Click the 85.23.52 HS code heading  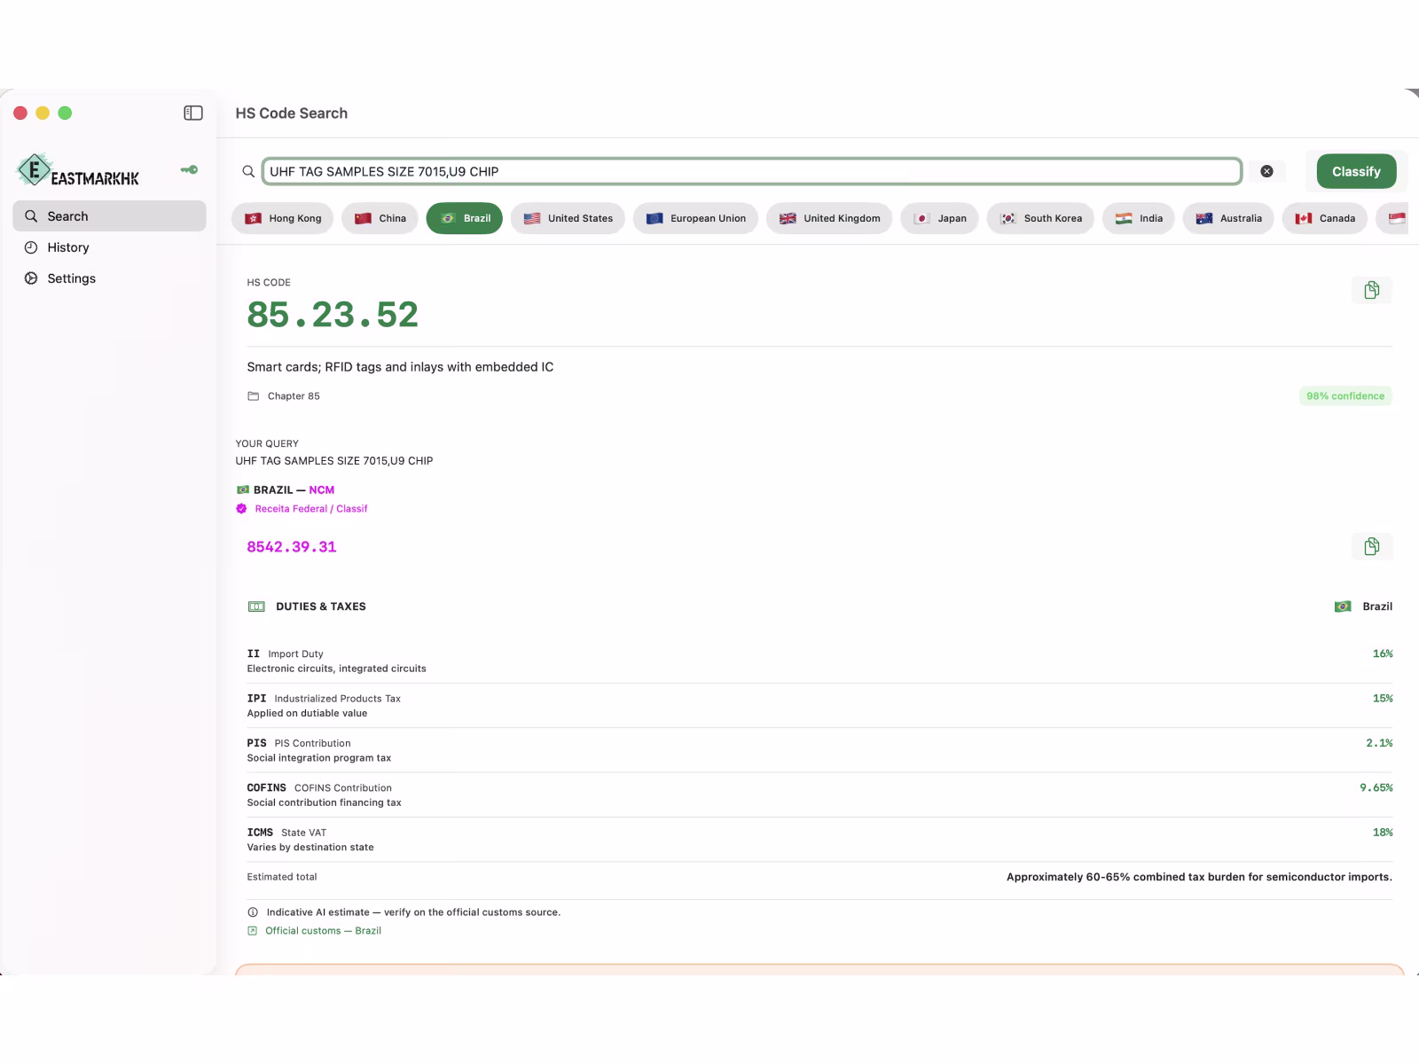[x=333, y=315]
